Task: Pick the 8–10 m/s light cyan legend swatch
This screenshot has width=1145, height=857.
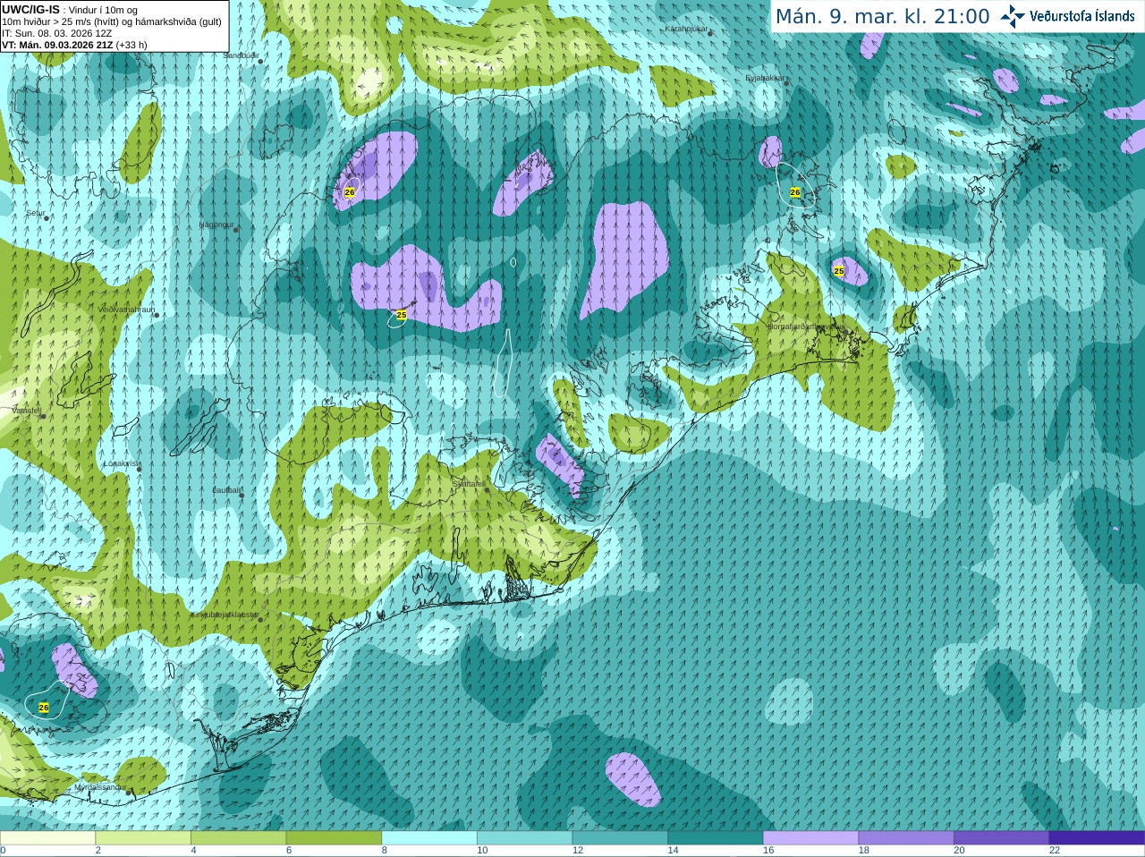Action: click(x=429, y=838)
